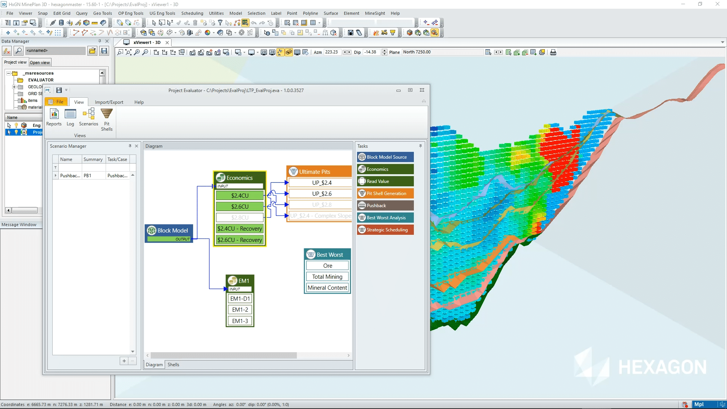Image resolution: width=727 pixels, height=409 pixels.
Task: Click the Block Model Source icon in Tasks
Action: [x=385, y=157]
